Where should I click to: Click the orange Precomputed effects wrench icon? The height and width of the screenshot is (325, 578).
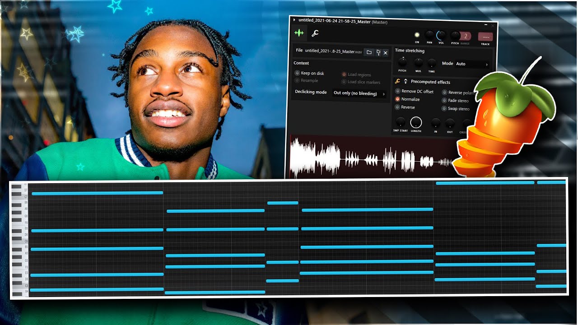(397, 81)
